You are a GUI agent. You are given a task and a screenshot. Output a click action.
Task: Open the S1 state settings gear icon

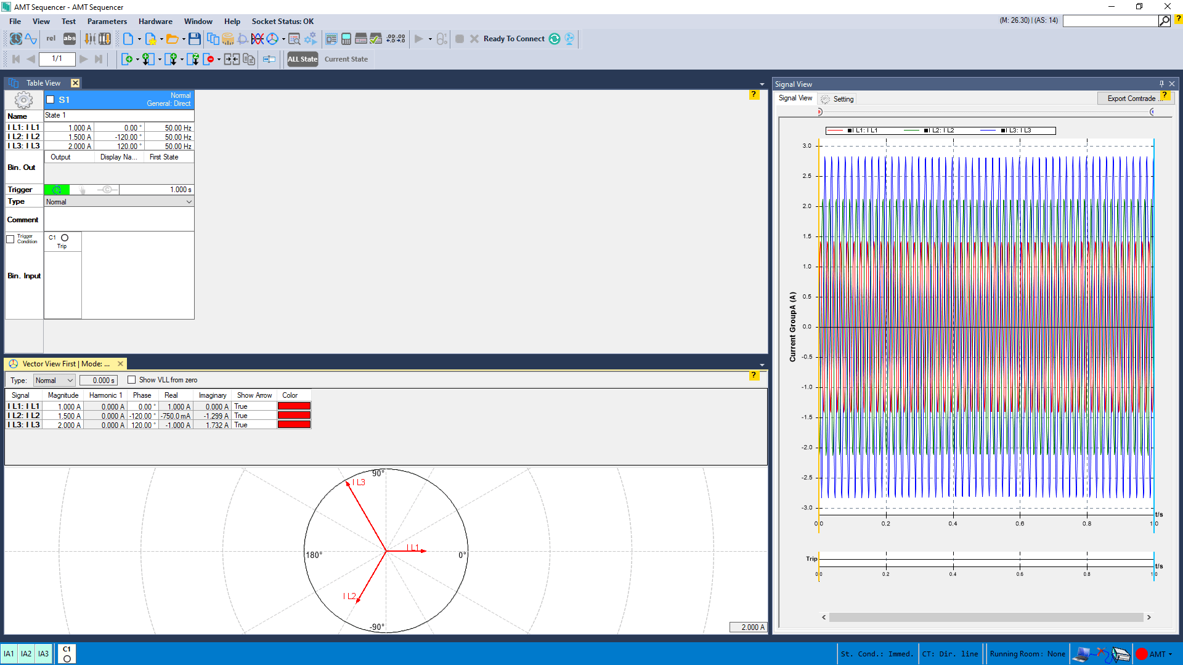[23, 100]
